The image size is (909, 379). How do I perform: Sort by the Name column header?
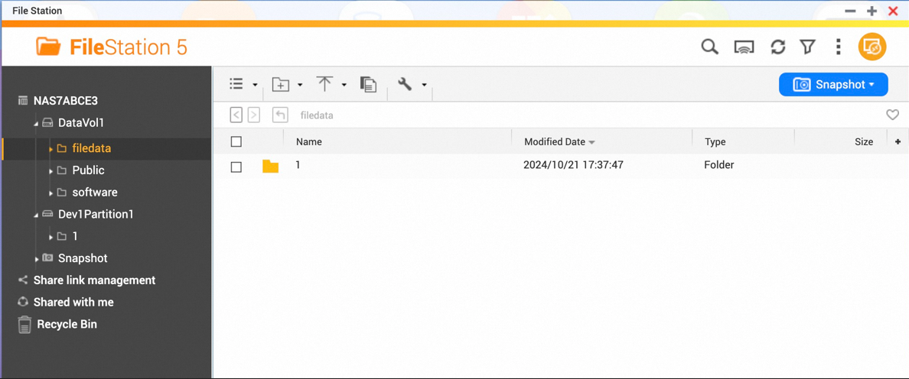pos(309,142)
